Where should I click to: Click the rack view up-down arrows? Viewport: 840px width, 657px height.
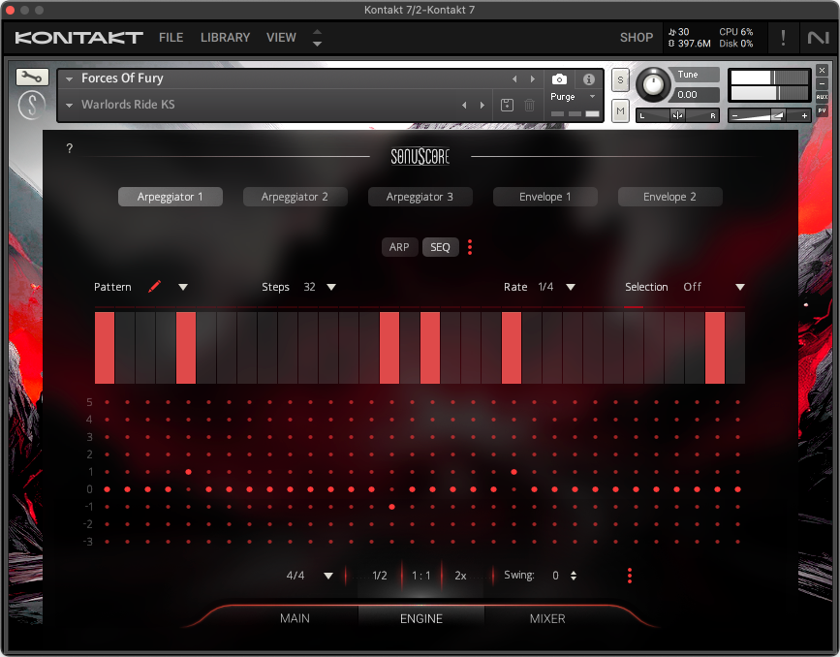tap(317, 38)
